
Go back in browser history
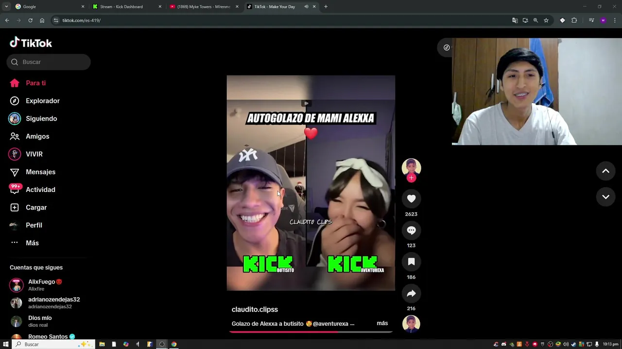[7, 20]
